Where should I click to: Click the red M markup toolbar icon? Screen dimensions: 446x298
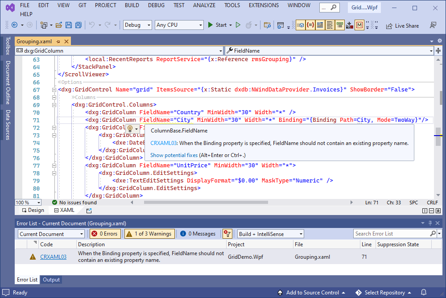tap(359, 25)
